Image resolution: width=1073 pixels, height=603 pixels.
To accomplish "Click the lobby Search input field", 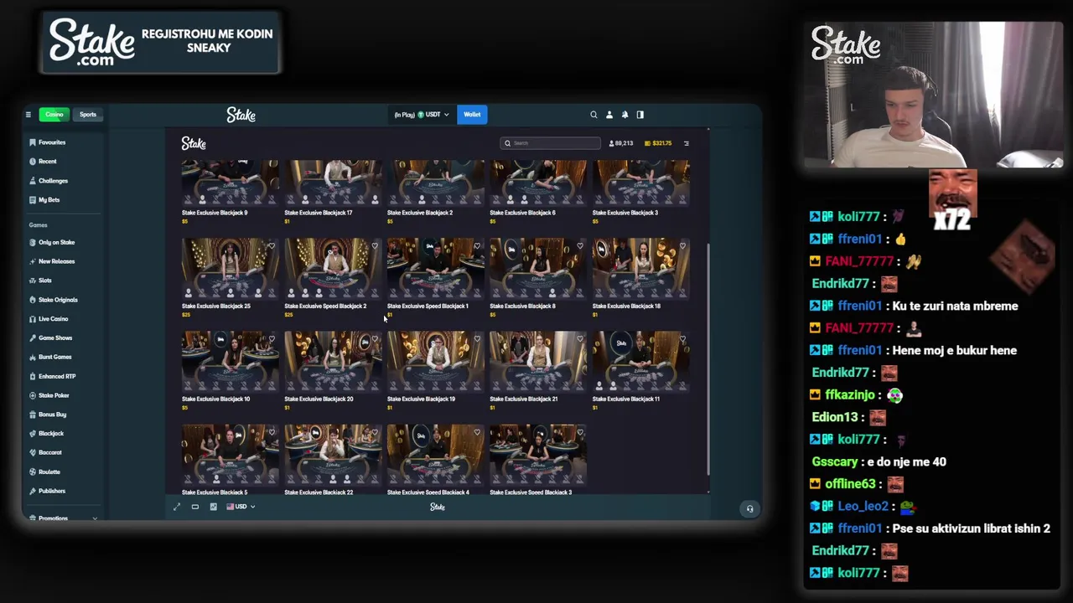I will (551, 143).
